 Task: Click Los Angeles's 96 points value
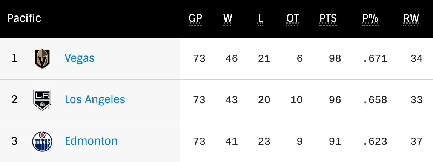[x=335, y=100]
